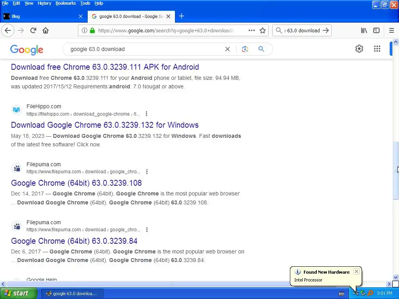Open options for Filepuma 63.0.3239.108 result

(147, 172)
